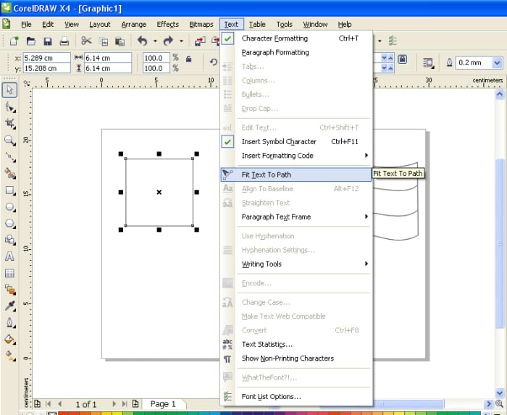Viewport: 507px width, 415px height.
Task: Select the Zoom tool magnifier
Action: 9,140
